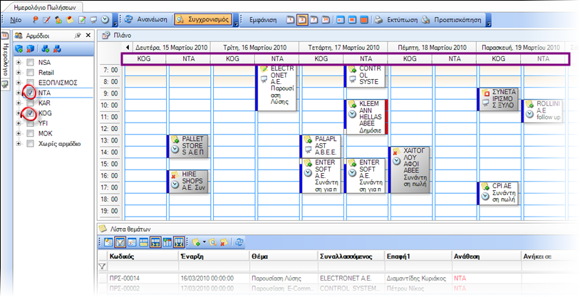This screenshot has height=297, width=580.
Task: Select the Ημερολόγιο Πωλήσεων tab
Action: (43, 7)
